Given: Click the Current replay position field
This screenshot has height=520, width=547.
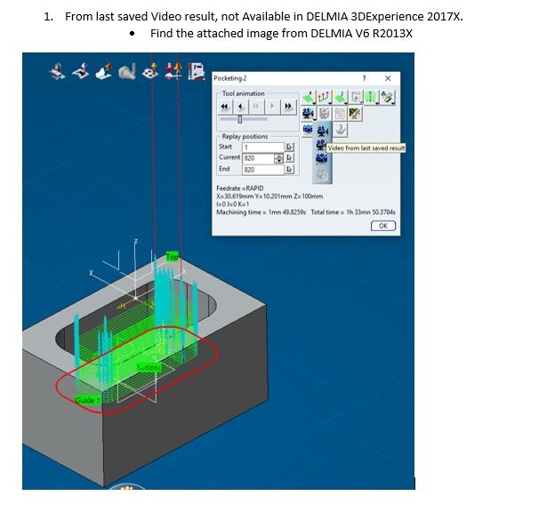Looking at the screenshot, I should (259, 158).
